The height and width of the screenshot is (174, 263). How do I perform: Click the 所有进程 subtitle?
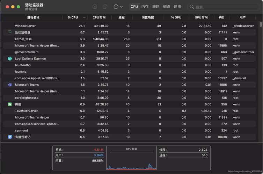tap(31, 9)
